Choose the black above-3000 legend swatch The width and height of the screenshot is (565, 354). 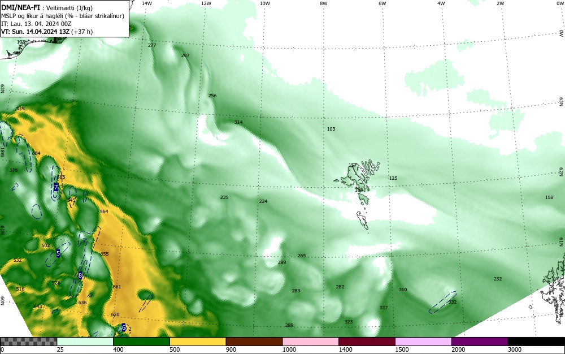(x=536, y=342)
